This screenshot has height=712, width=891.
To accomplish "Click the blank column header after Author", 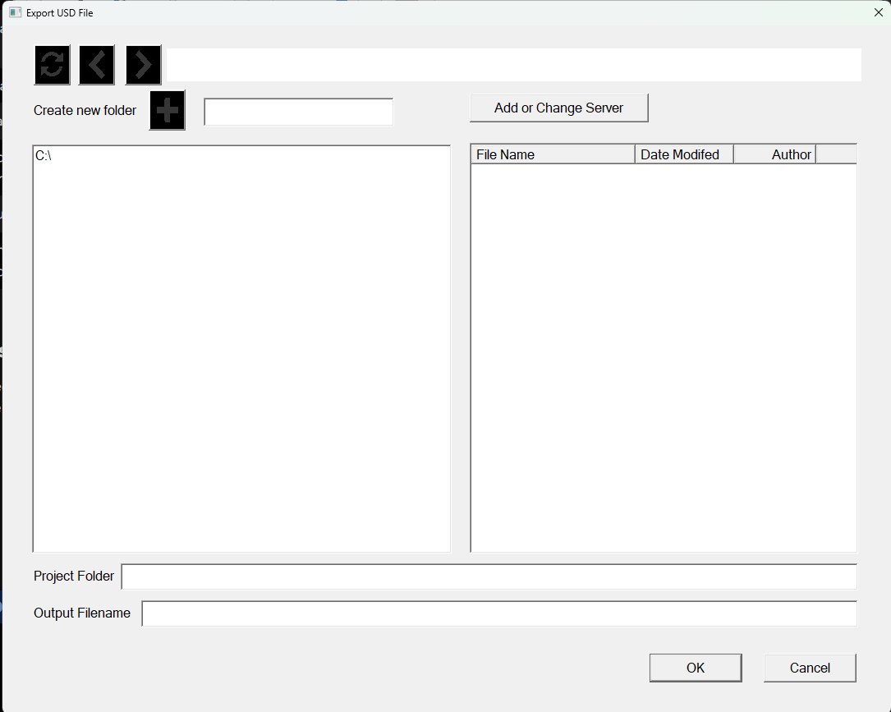I will coord(835,154).
